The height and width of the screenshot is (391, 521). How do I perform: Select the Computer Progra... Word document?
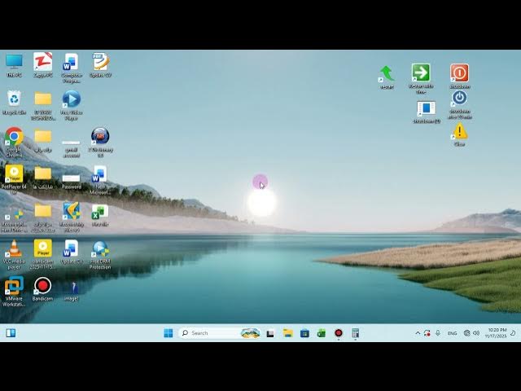coord(72,68)
